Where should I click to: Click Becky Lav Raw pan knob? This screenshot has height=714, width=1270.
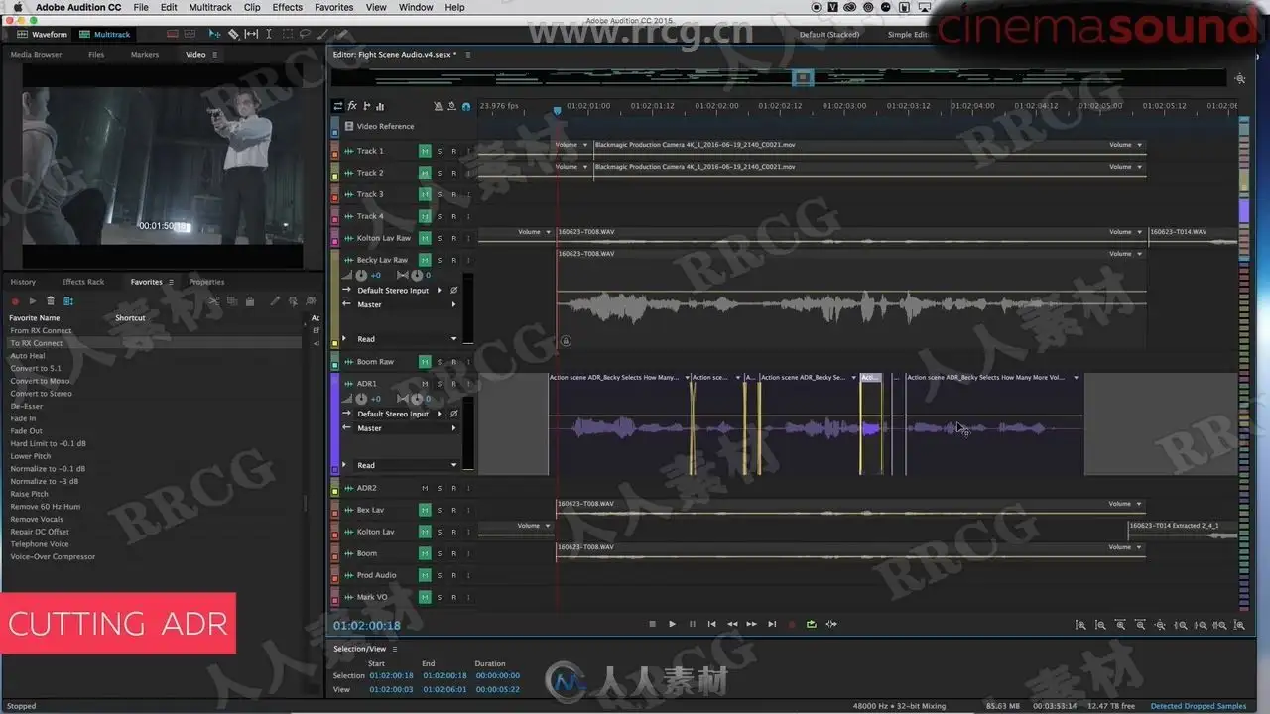[417, 275]
